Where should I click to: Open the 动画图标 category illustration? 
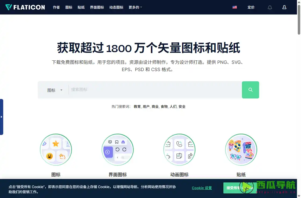(x=179, y=149)
